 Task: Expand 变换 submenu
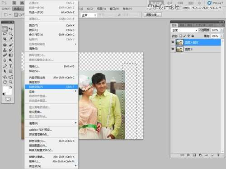[x=52, y=91]
